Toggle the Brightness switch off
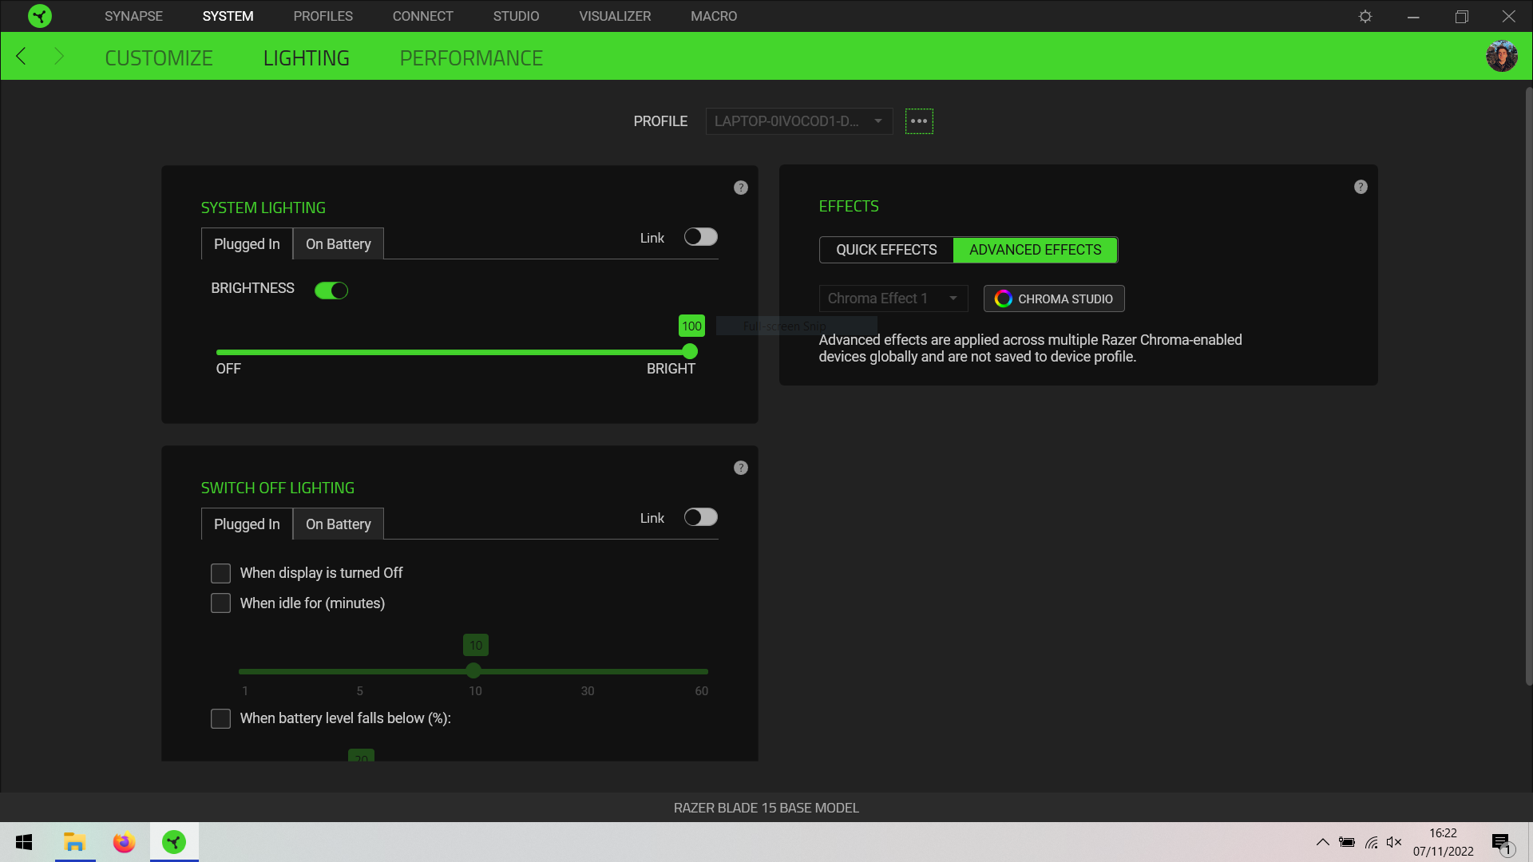This screenshot has width=1533, height=862. tap(331, 290)
